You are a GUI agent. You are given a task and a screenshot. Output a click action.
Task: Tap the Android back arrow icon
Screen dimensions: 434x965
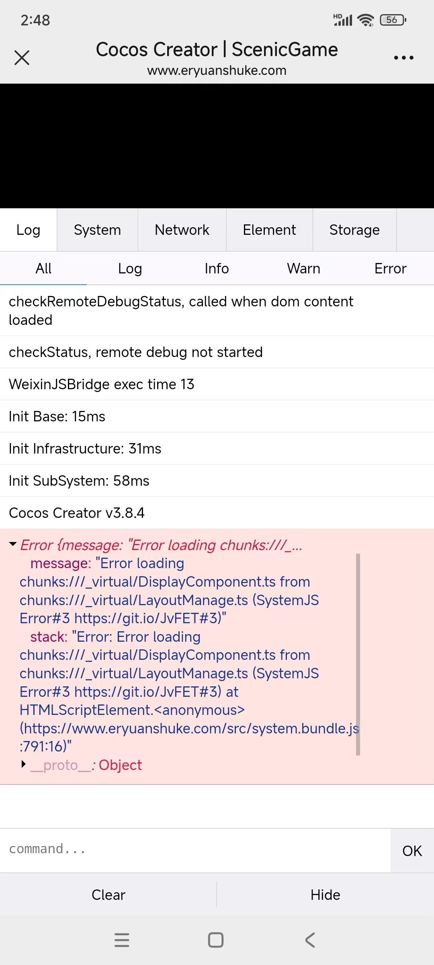310,940
